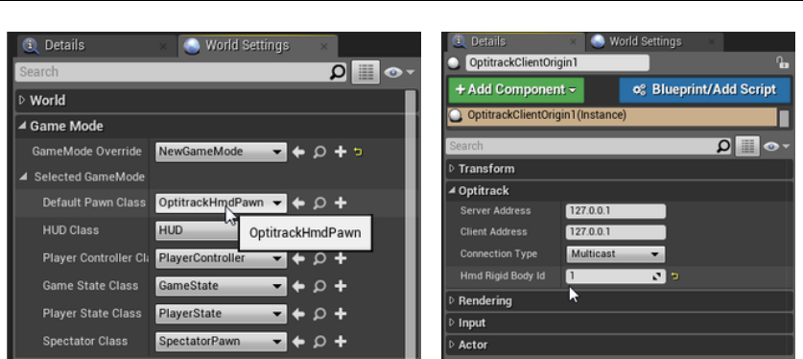Open the Default Pawn Class dropdown
Viewport: 803px width, 359px height.
click(x=221, y=203)
